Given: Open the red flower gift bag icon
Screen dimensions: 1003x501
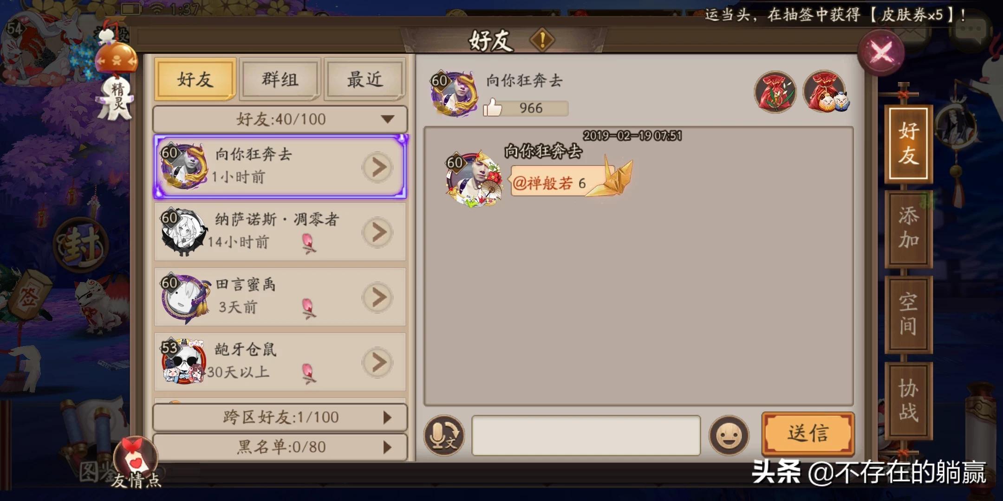Looking at the screenshot, I should click(775, 91).
